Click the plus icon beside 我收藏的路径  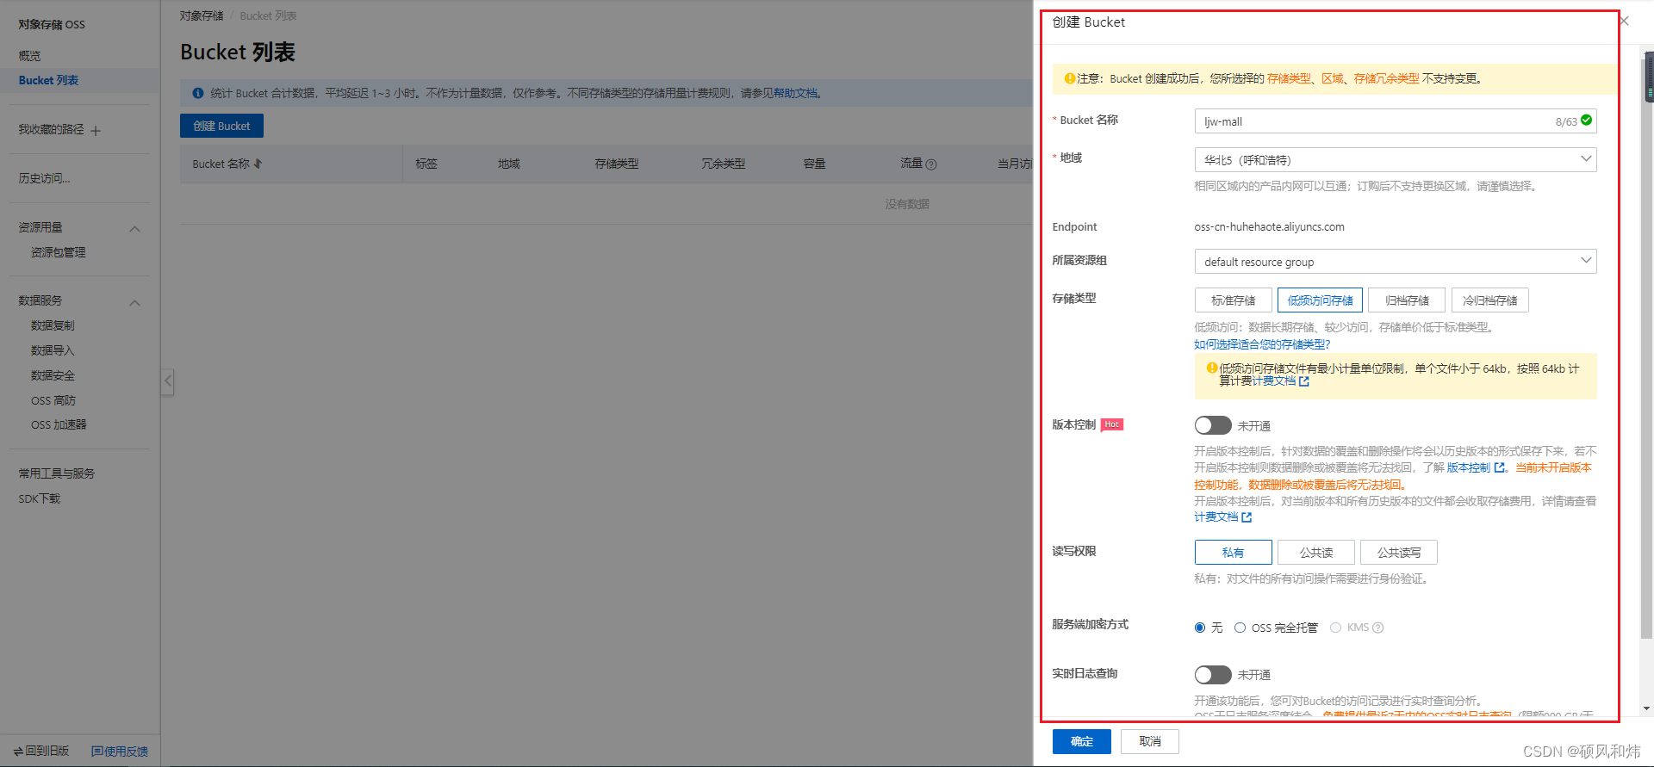pyautogui.click(x=96, y=131)
